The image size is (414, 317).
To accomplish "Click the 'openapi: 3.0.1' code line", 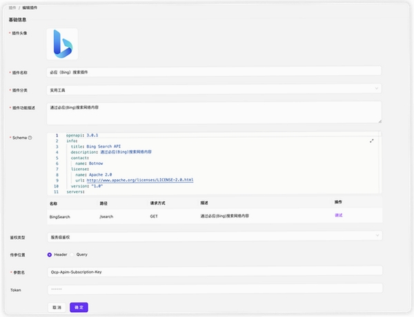I will tap(82, 135).
